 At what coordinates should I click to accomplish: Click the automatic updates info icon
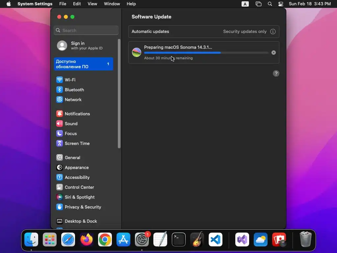click(273, 32)
